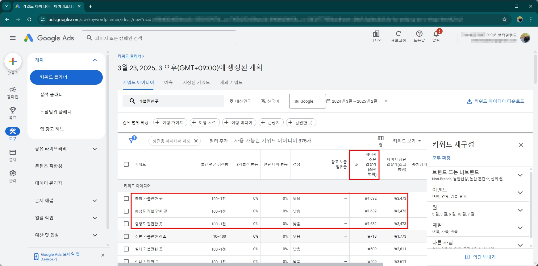Viewport: 538px width, 266px height.
Task: Bookmark this page with star icon
Action: [x=504, y=19]
